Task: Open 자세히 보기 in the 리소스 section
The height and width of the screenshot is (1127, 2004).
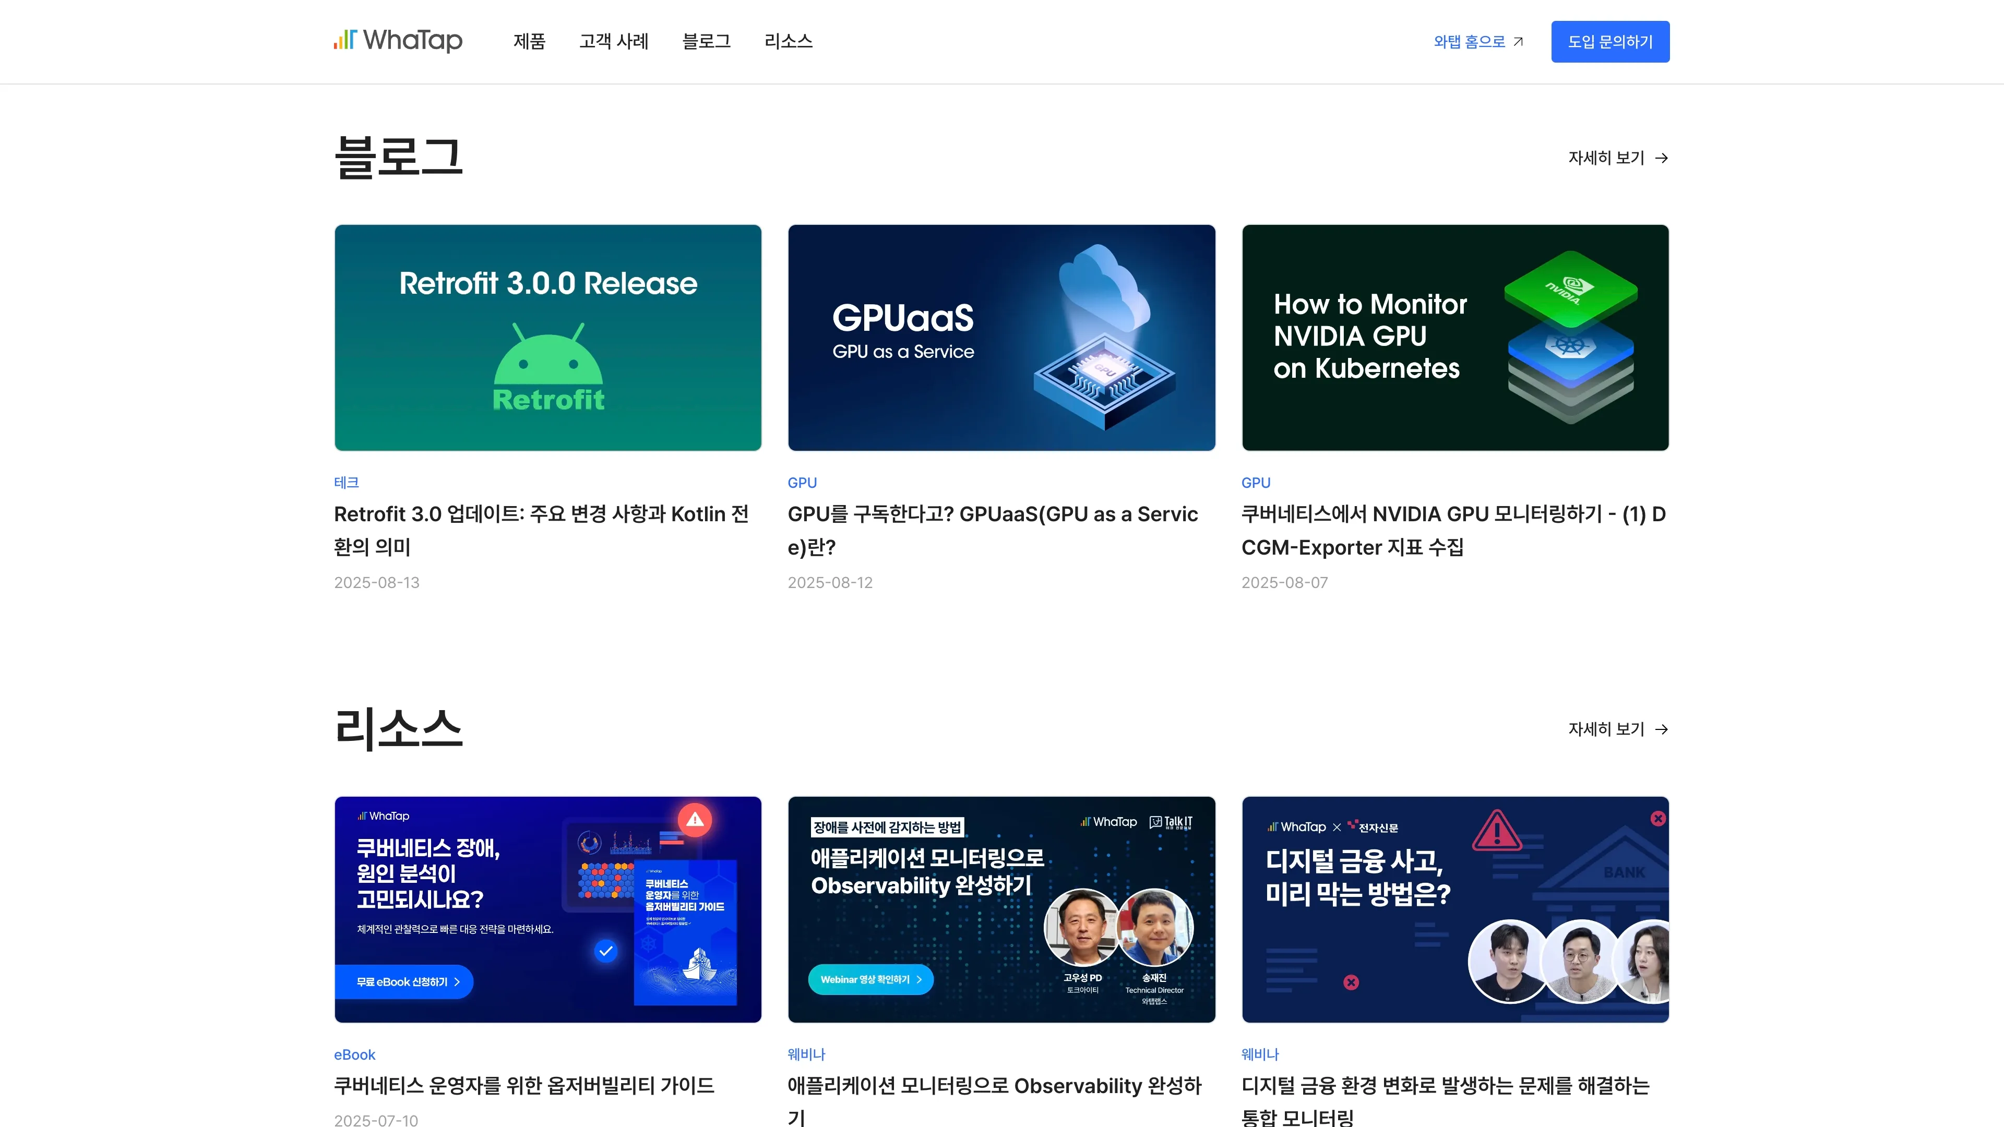Action: coord(1606,729)
